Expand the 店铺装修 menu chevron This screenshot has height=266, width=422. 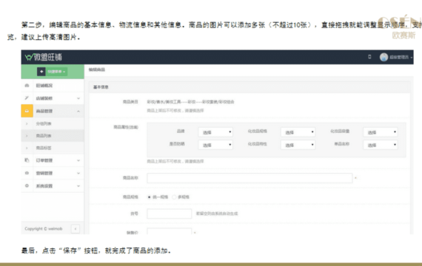coord(78,98)
